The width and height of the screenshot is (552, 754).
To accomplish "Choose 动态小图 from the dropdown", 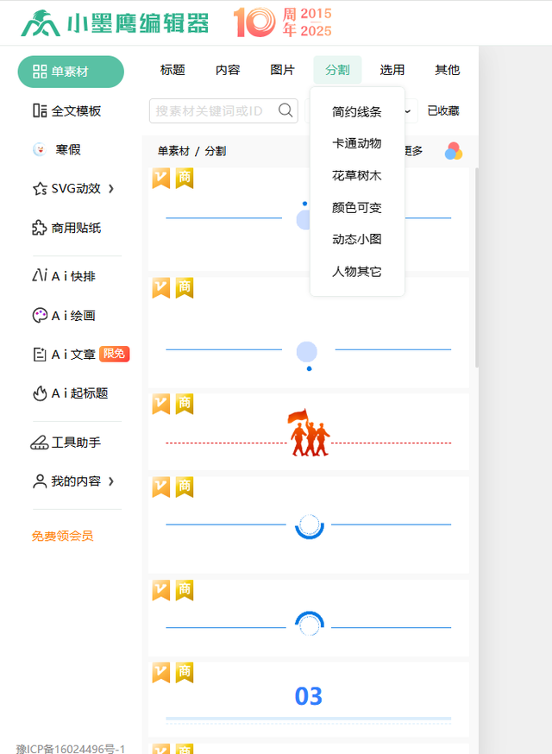I will 357,240.
